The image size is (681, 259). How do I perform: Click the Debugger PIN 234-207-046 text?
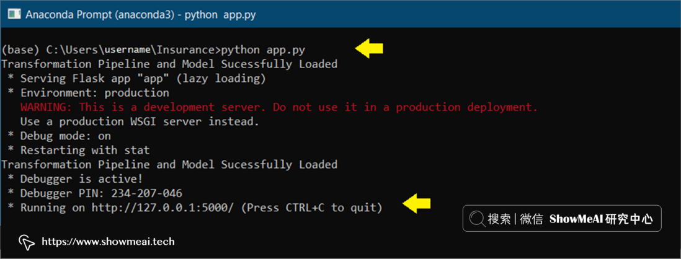102,193
